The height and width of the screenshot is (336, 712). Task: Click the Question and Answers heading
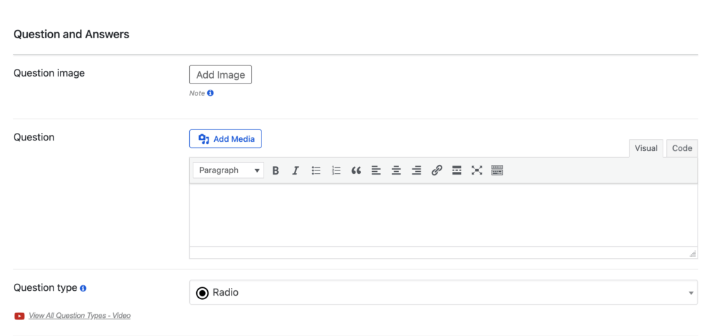point(72,35)
